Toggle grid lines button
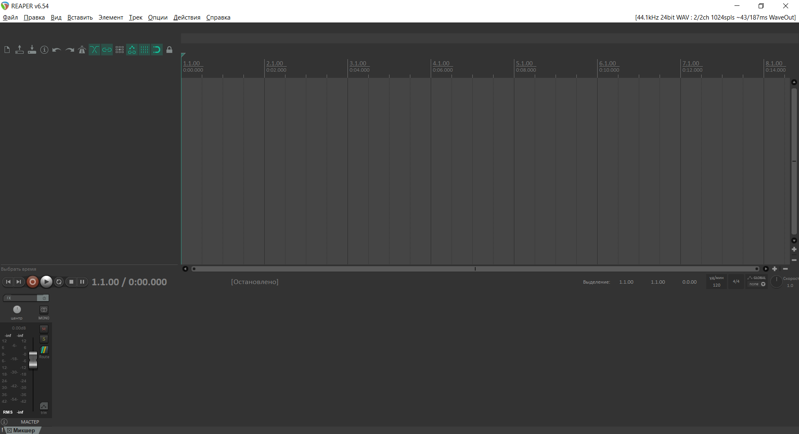This screenshot has width=799, height=434. (144, 50)
